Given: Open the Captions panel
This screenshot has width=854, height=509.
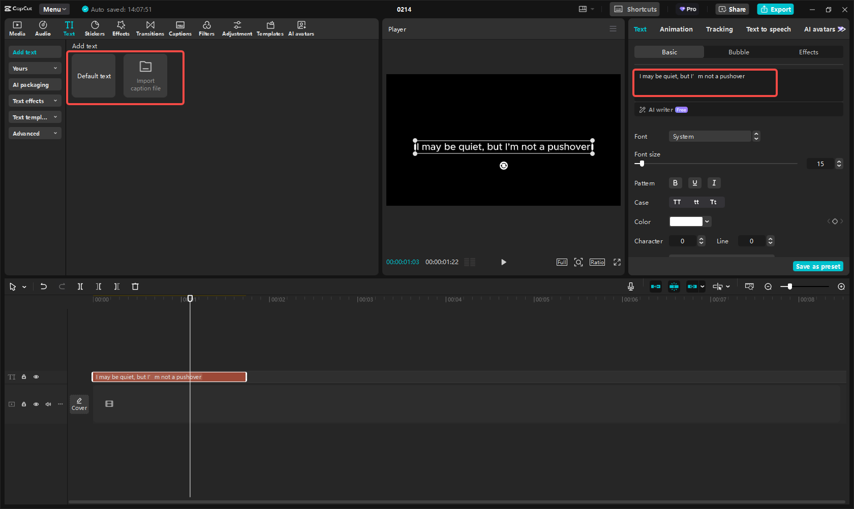Looking at the screenshot, I should pyautogui.click(x=180, y=28).
